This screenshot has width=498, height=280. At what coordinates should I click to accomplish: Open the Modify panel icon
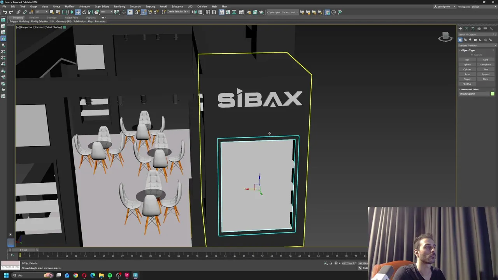coord(466,29)
